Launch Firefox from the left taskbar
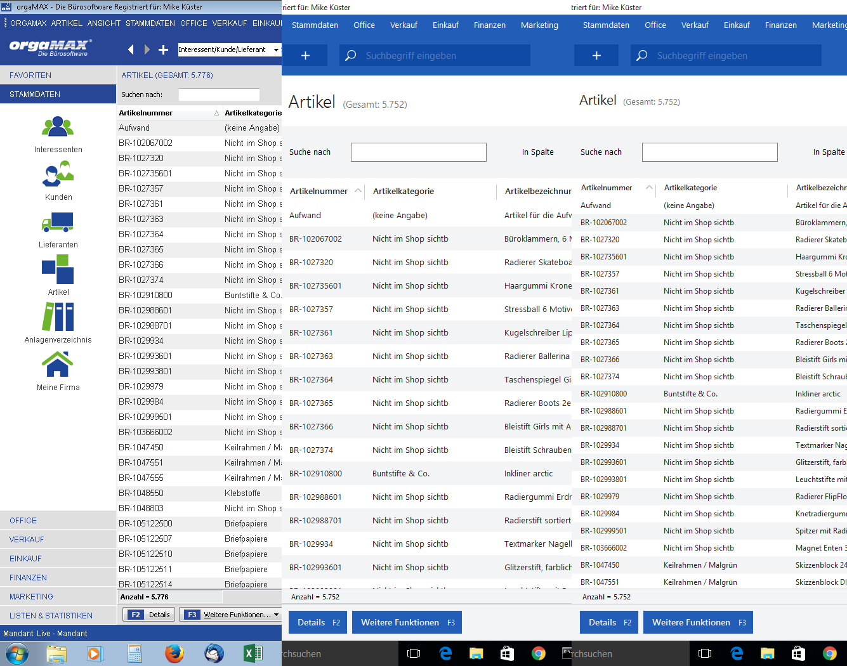 point(174,653)
